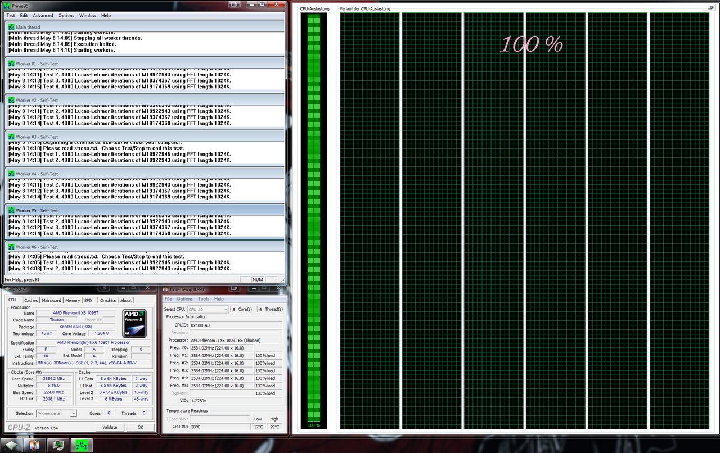Open the Processor #1 selection dropdown
Image resolution: width=720 pixels, height=453 pixels.
56,414
